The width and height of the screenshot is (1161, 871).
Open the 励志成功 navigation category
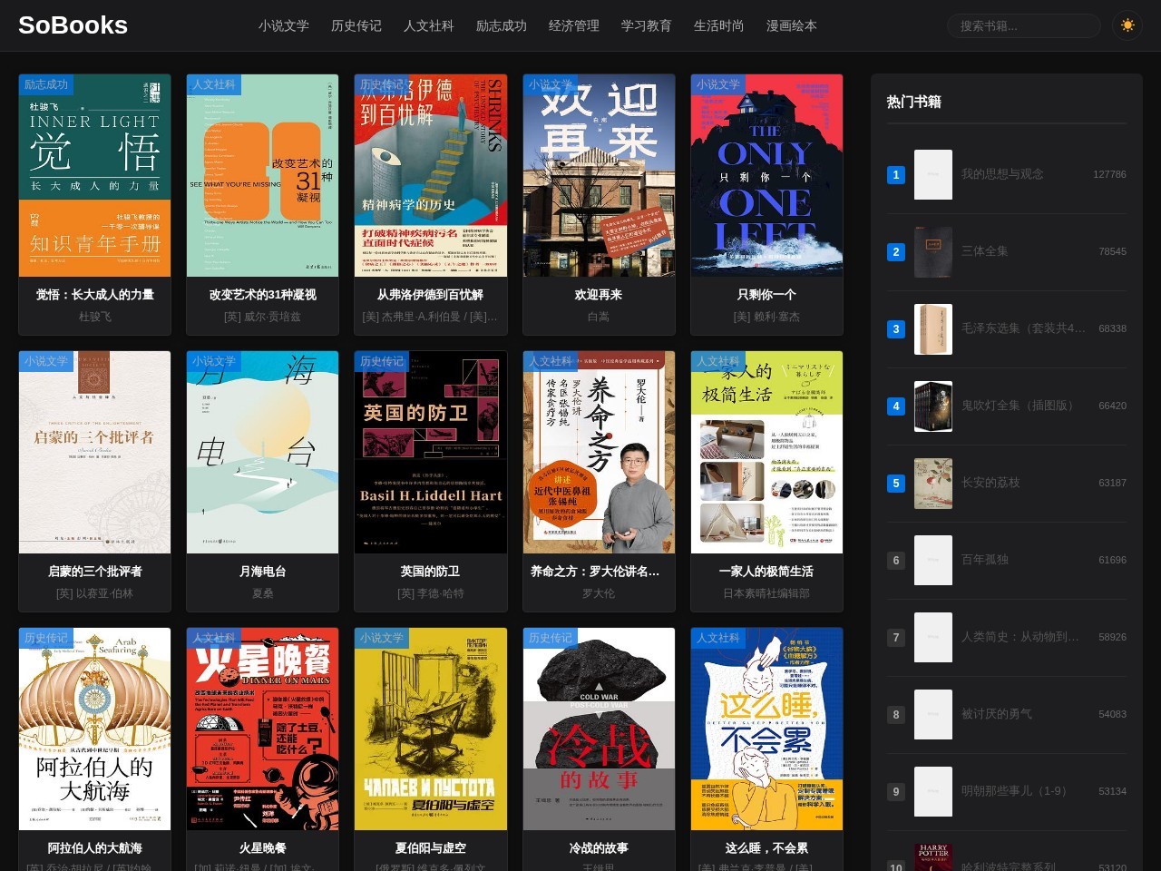point(502,25)
